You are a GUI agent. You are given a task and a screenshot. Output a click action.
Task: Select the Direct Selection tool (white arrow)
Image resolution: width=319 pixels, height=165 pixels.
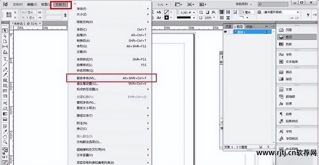pyautogui.click(x=5, y=36)
